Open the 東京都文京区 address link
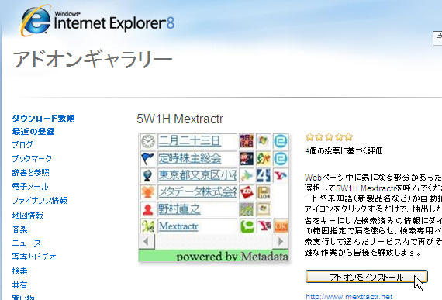This screenshot has height=300, width=442. tap(197, 175)
